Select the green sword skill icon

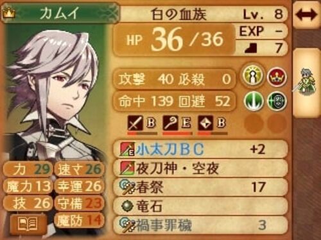point(254,101)
